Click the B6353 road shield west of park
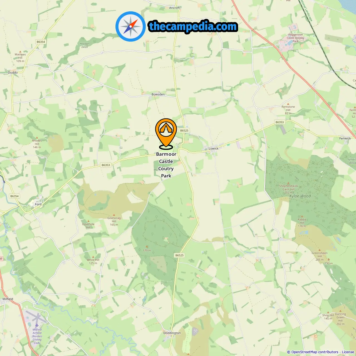 pyautogui.click(x=106, y=165)
